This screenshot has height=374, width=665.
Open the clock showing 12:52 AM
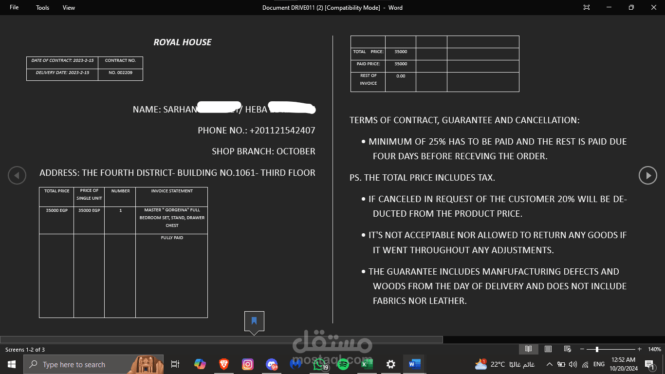click(x=624, y=364)
